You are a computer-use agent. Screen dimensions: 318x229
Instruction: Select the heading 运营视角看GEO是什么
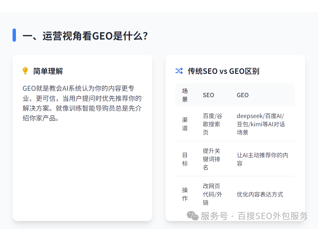click(x=85, y=36)
